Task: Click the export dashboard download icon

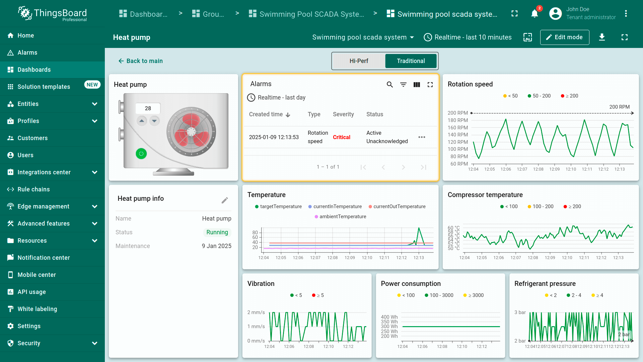Action: [x=602, y=37]
